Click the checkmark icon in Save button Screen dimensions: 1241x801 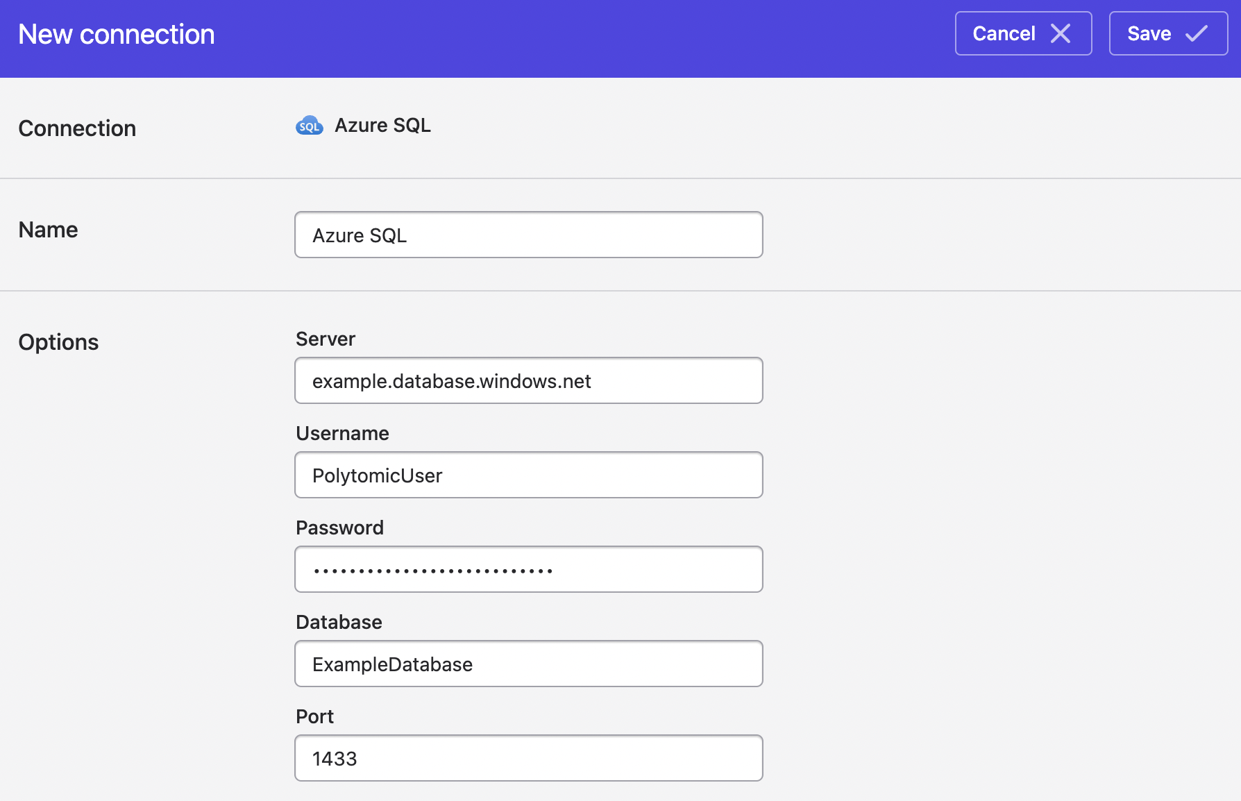tap(1196, 33)
